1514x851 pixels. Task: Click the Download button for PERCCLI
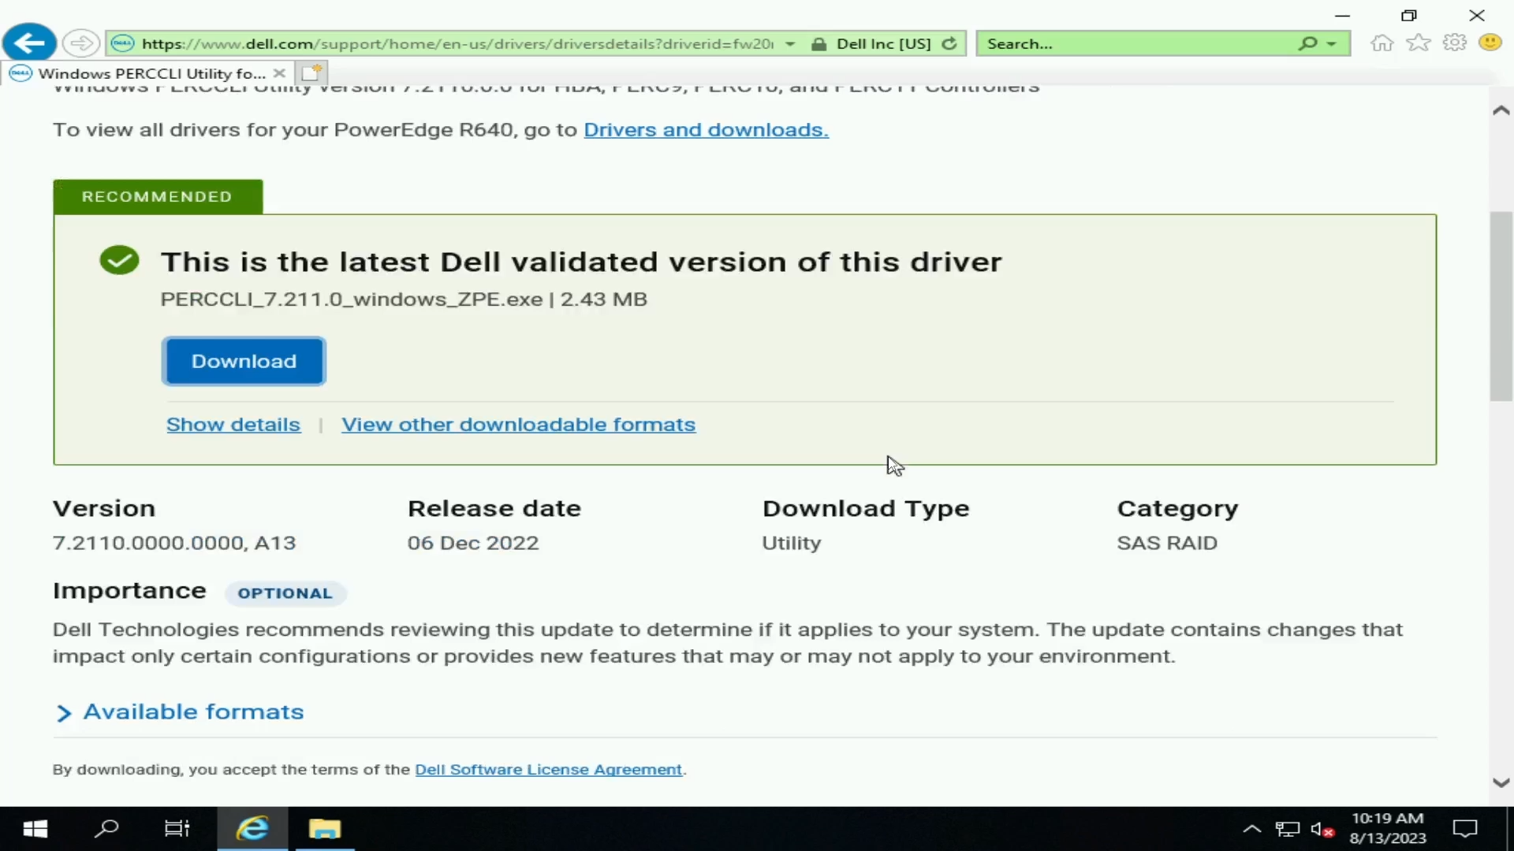[244, 361]
